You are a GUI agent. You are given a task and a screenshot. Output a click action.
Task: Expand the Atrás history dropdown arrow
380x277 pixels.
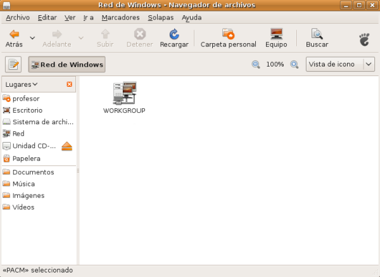[x=32, y=37]
